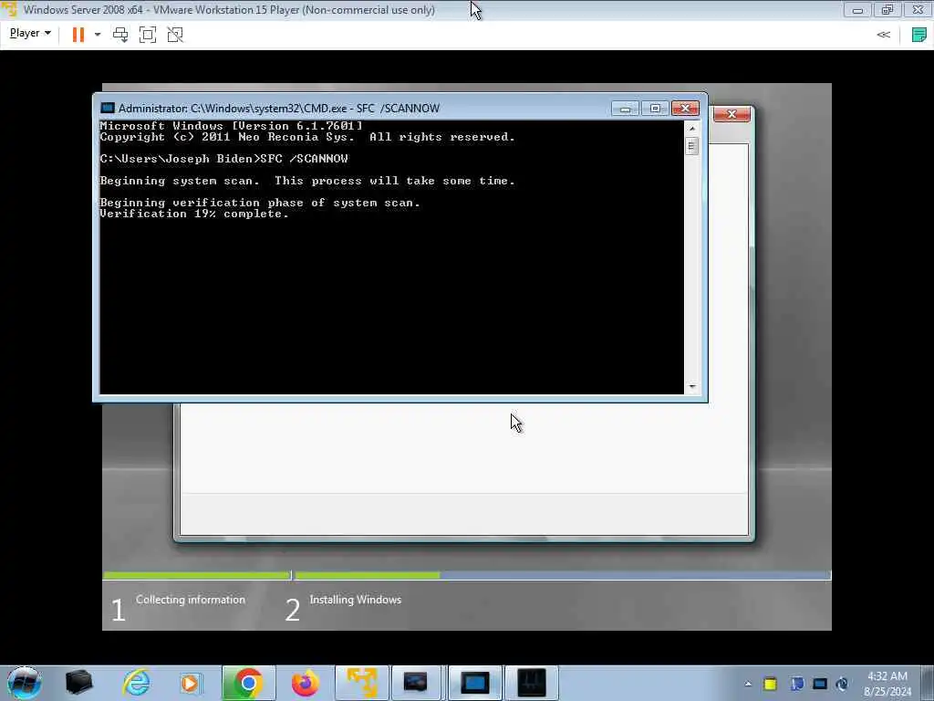Viewport: 934px width, 701px height.
Task: Show hidden system tray icons
Action: coord(748,684)
